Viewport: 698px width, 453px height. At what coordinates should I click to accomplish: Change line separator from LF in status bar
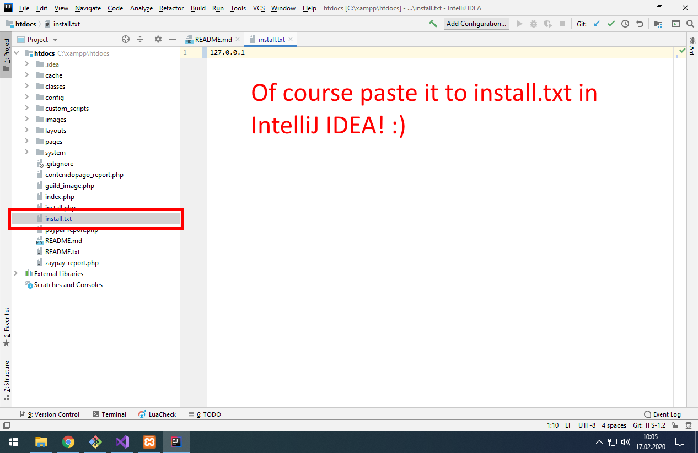[x=568, y=425]
